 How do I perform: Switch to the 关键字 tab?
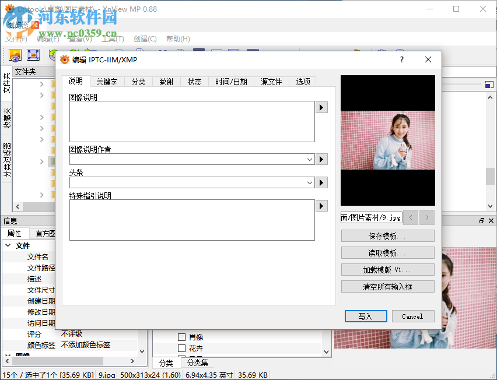click(x=107, y=82)
